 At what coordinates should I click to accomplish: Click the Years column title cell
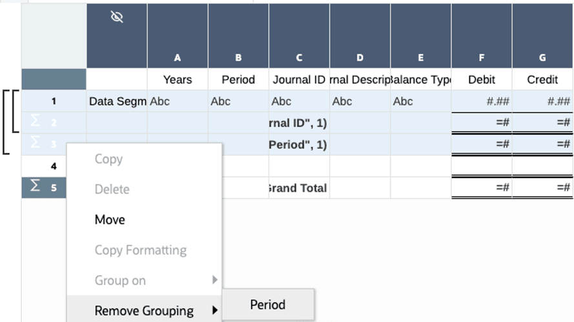coord(178,79)
